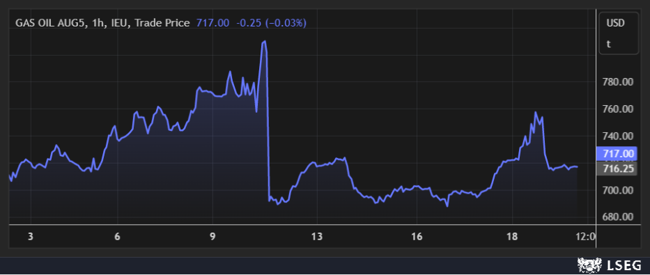Image resolution: width=650 pixels, height=275 pixels.
Task: Click date marker 18 on time axis
Action: tap(512, 237)
